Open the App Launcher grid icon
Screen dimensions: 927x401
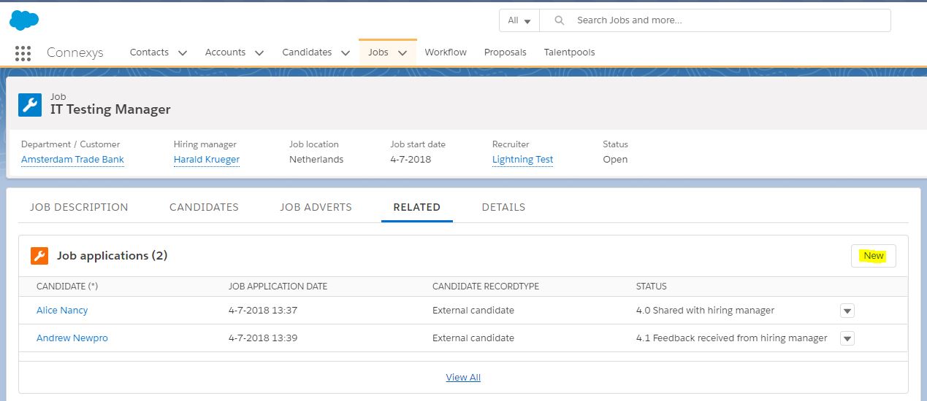click(23, 52)
